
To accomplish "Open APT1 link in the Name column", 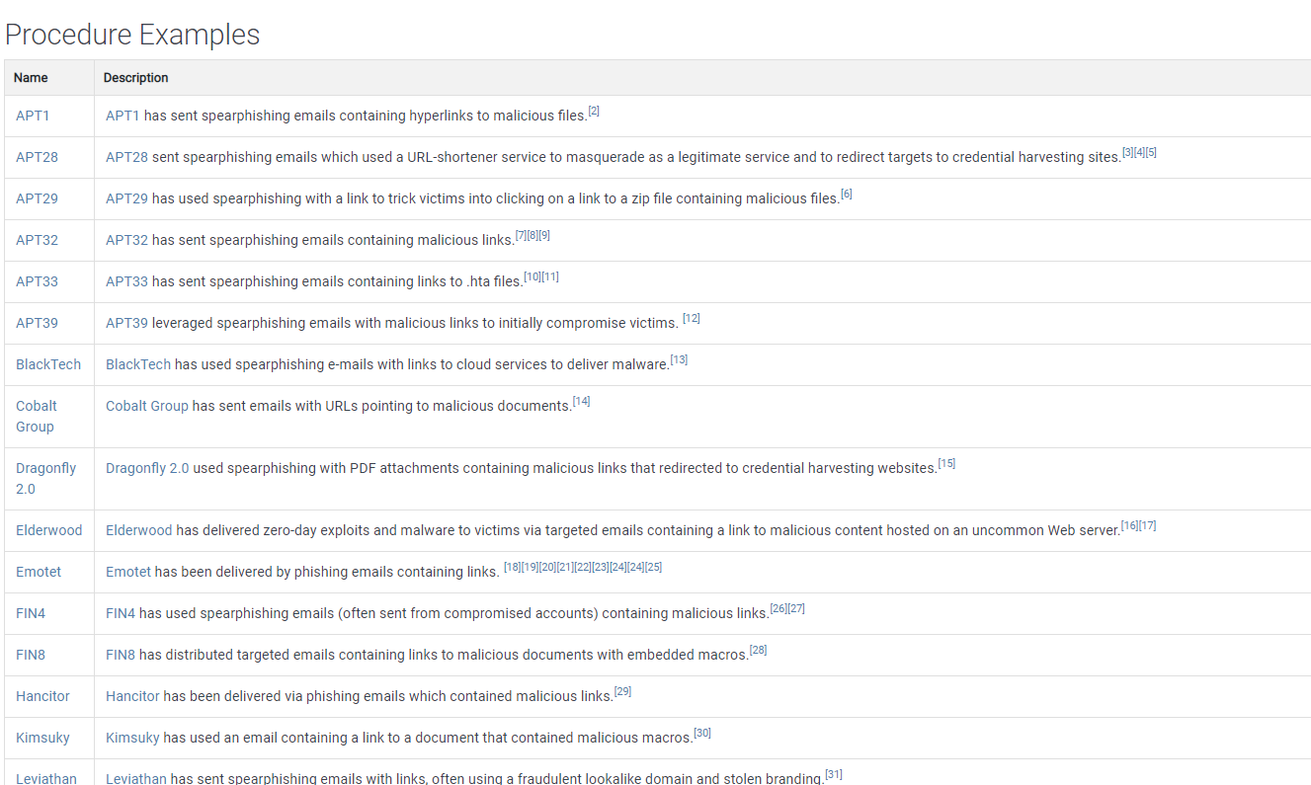I will pyautogui.click(x=33, y=116).
